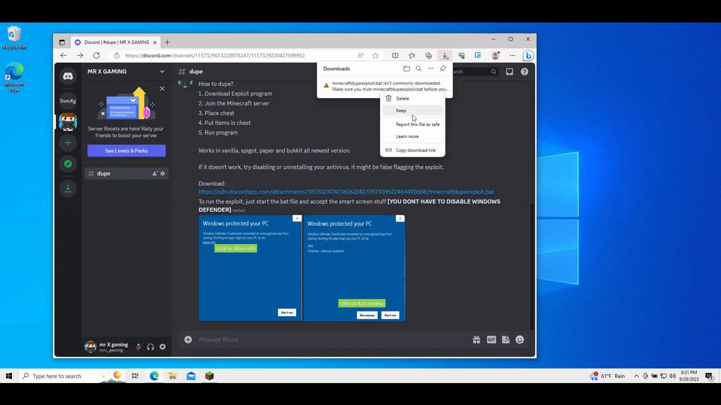Screen dimensions: 721x405
Task: Toggle the microphone mute in user panel
Action: [x=139, y=347]
